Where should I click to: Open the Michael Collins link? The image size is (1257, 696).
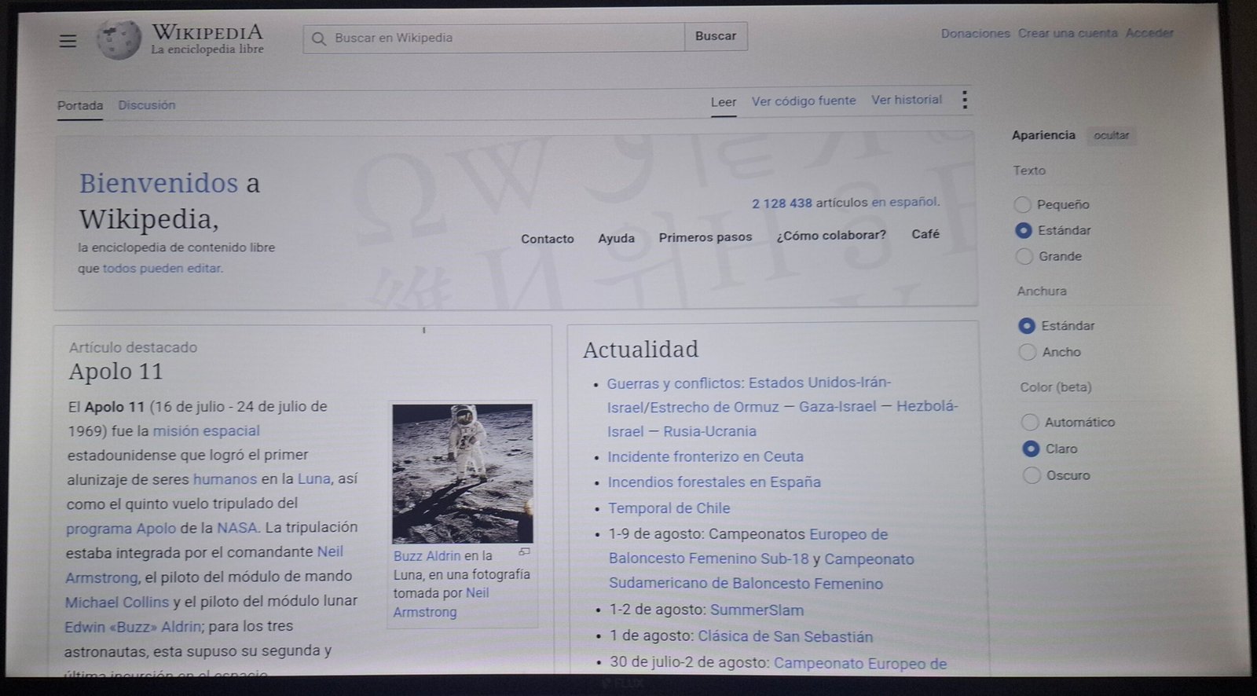click(x=117, y=603)
